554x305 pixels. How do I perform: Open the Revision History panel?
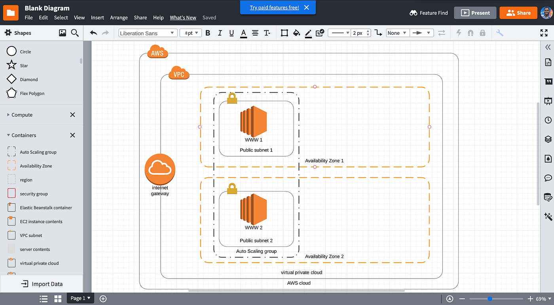tap(547, 120)
